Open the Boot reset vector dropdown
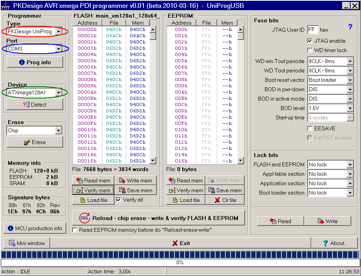 pyautogui.click(x=350, y=80)
